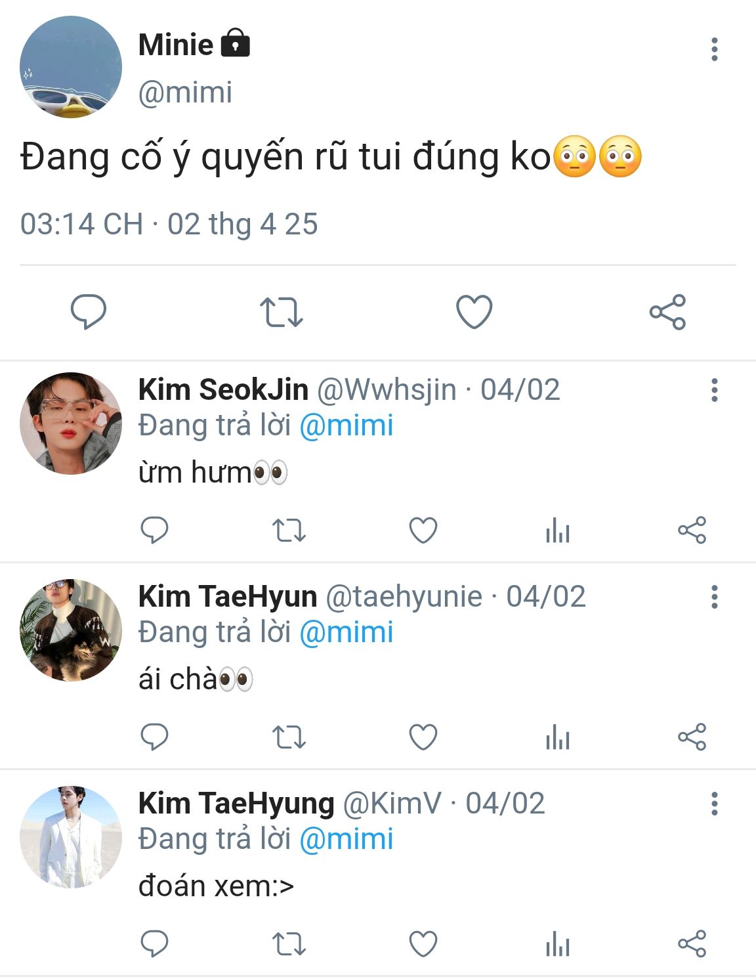Share Kim SeokJin's reply
Image resolution: width=756 pixels, height=977 pixels.
692,530
